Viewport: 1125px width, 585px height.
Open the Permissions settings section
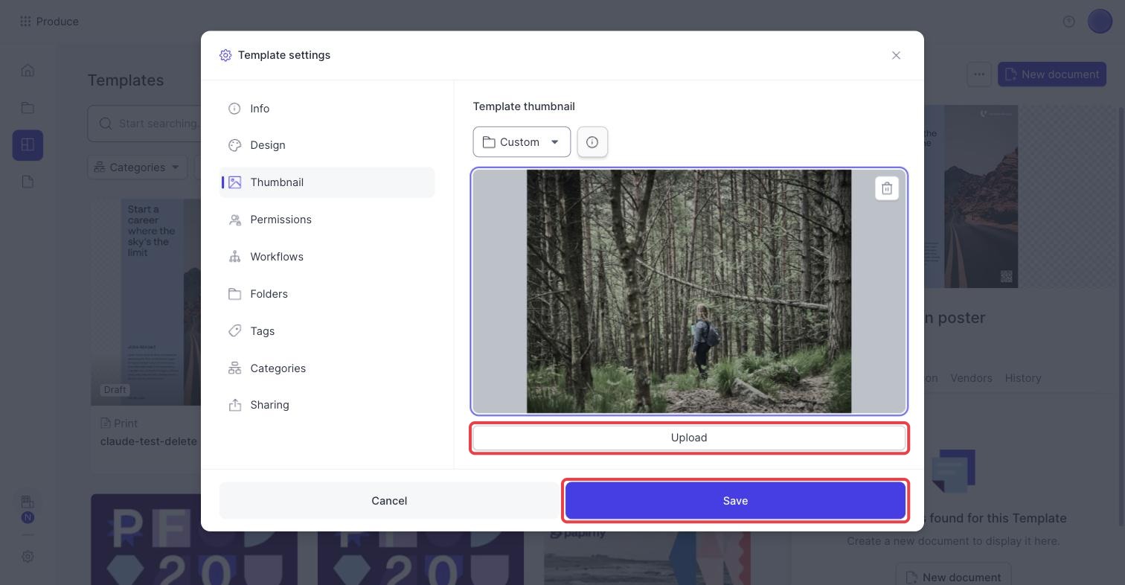coord(327,220)
